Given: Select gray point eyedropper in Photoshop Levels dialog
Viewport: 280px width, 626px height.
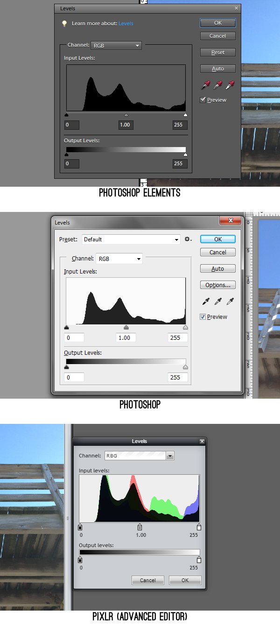Looking at the screenshot, I should 217,302.
